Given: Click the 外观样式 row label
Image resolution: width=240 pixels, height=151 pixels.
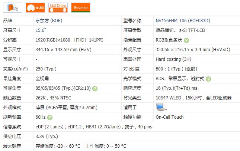Looking at the screenshot, I should [12, 108].
